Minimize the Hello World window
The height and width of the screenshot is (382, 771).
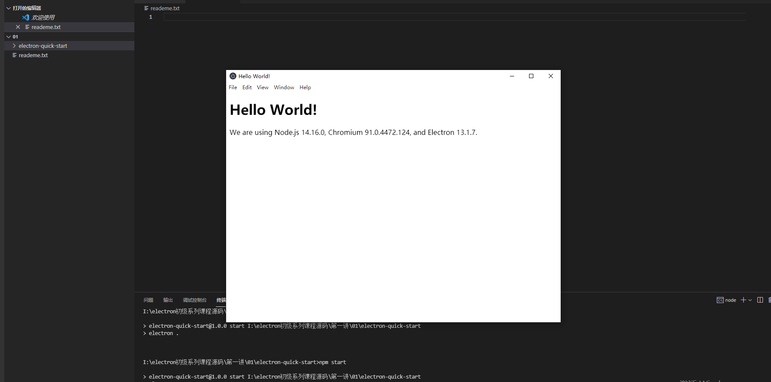click(x=512, y=76)
